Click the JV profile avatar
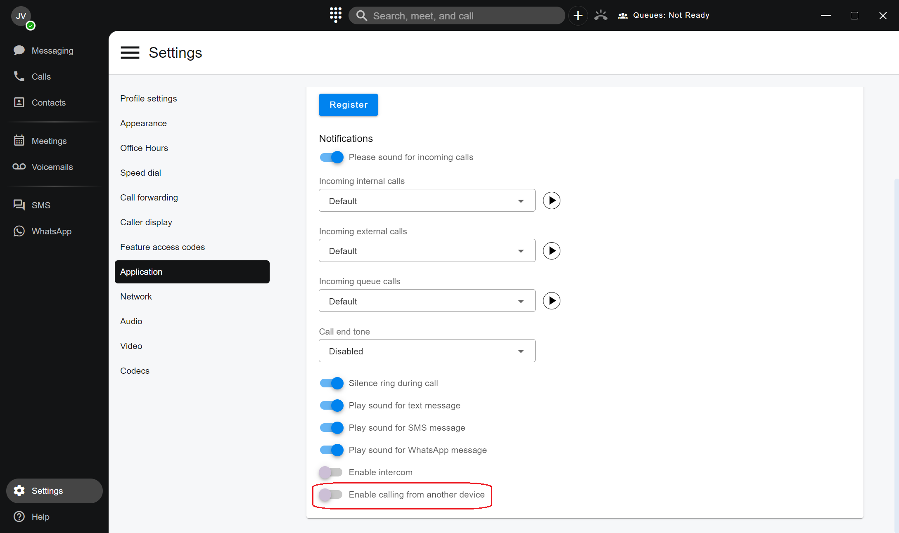Screen dimensions: 899x533 point(21,16)
